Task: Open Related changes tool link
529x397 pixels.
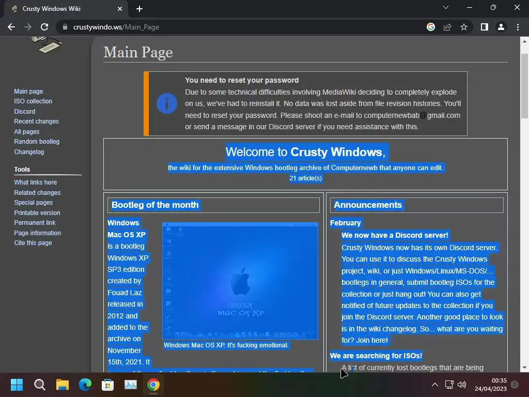Action: tap(37, 193)
